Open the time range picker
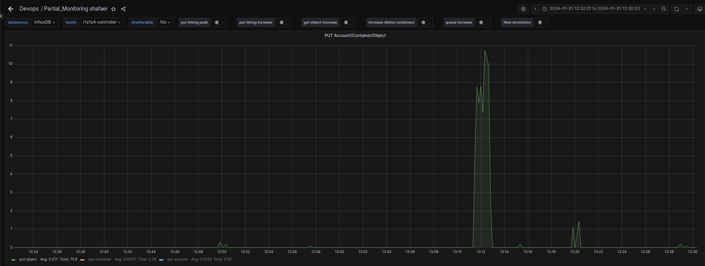The height and width of the screenshot is (266, 705). pyautogui.click(x=594, y=9)
